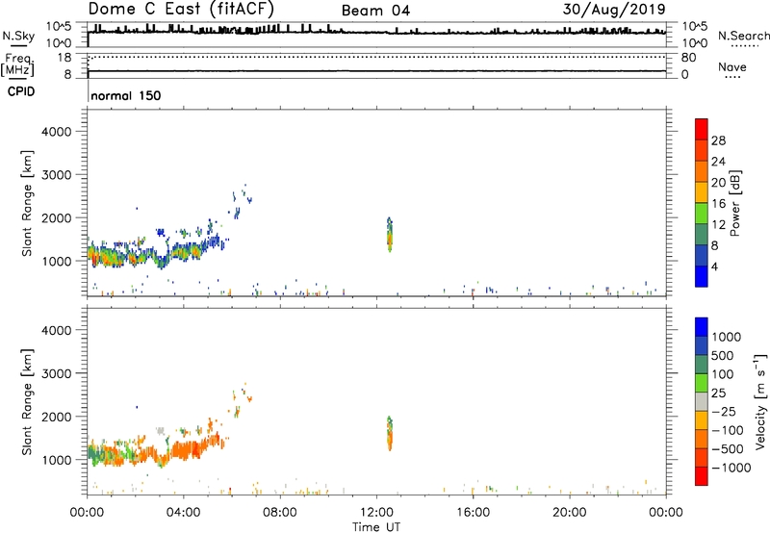Click the velocity panel 'Slant Range [km]' label
The height and width of the screenshot is (533, 770).
(x=27, y=402)
